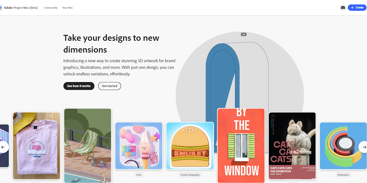
Task: Click the Custom typography label
Action: (190, 174)
